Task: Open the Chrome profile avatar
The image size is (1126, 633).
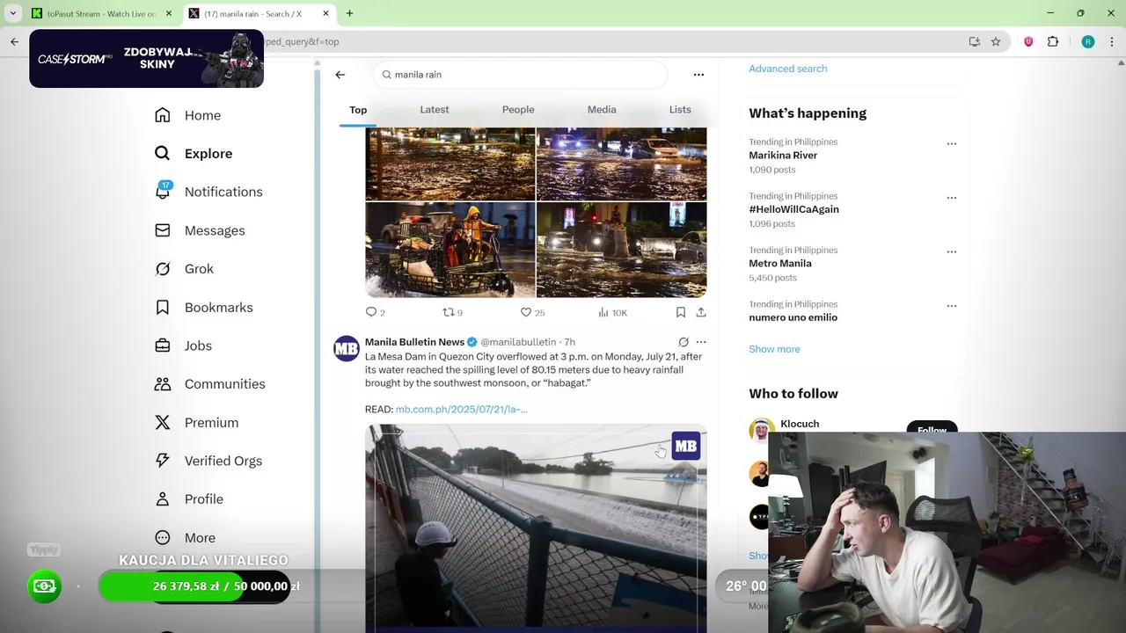Action: [x=1088, y=41]
